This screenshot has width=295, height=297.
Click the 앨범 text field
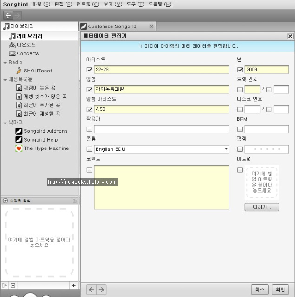161,90
